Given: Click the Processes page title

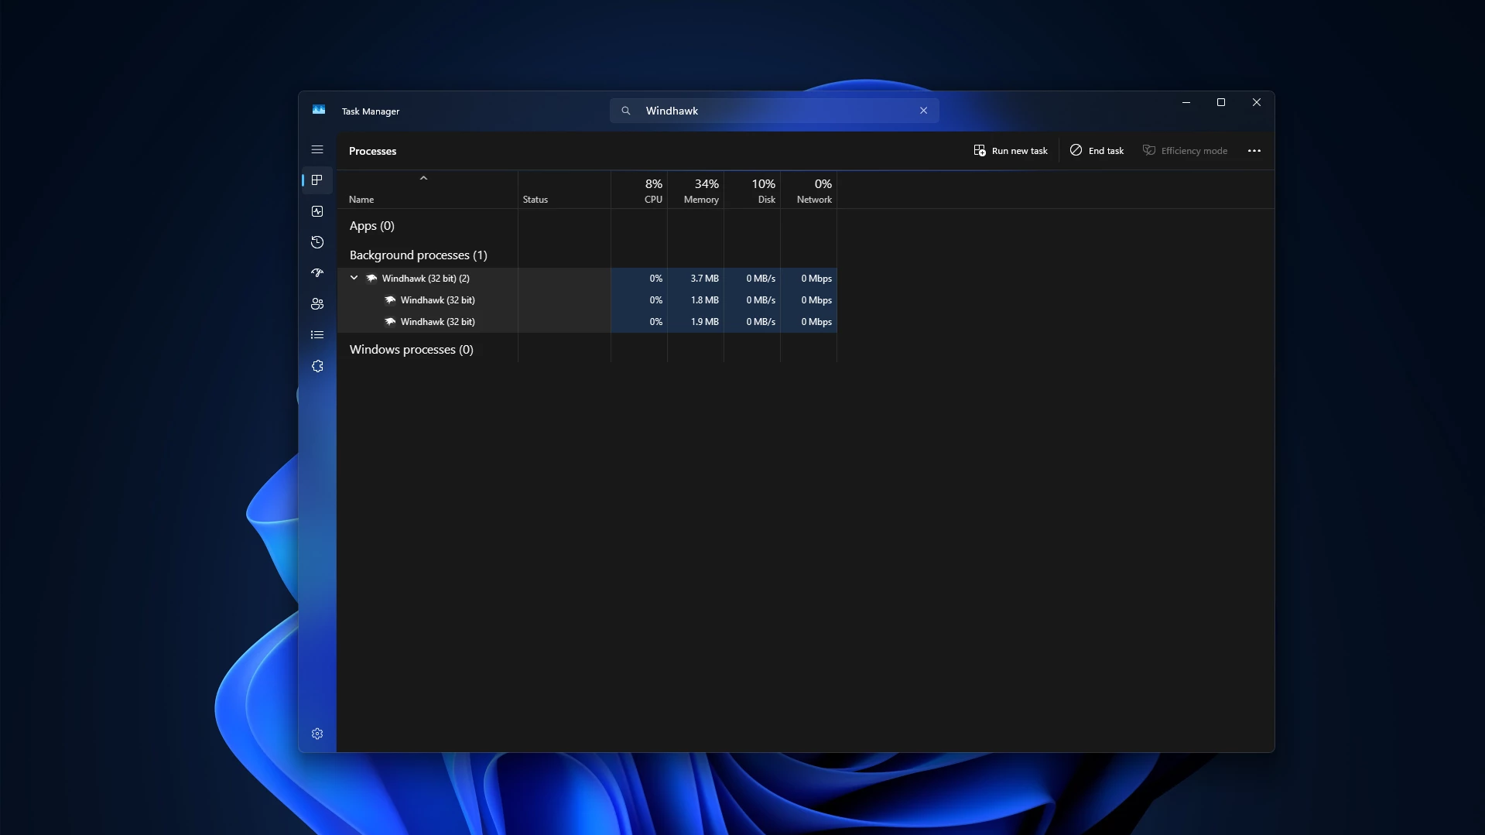Looking at the screenshot, I should pyautogui.click(x=372, y=151).
